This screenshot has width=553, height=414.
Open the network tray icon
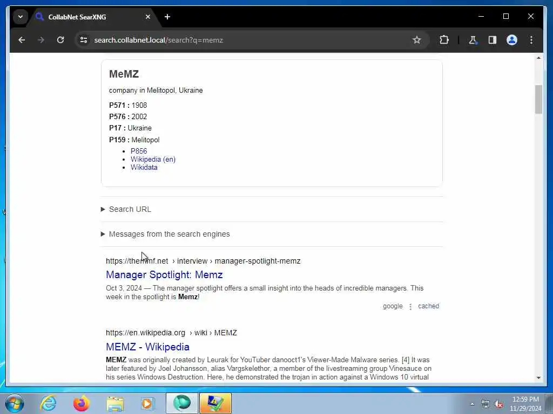(x=485, y=404)
